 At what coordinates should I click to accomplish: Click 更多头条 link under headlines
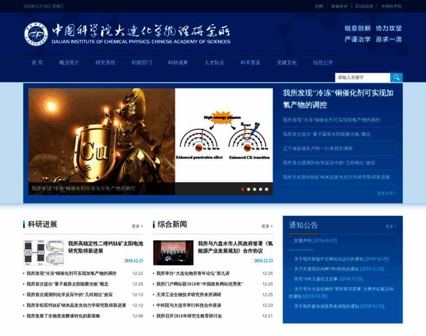387,194
